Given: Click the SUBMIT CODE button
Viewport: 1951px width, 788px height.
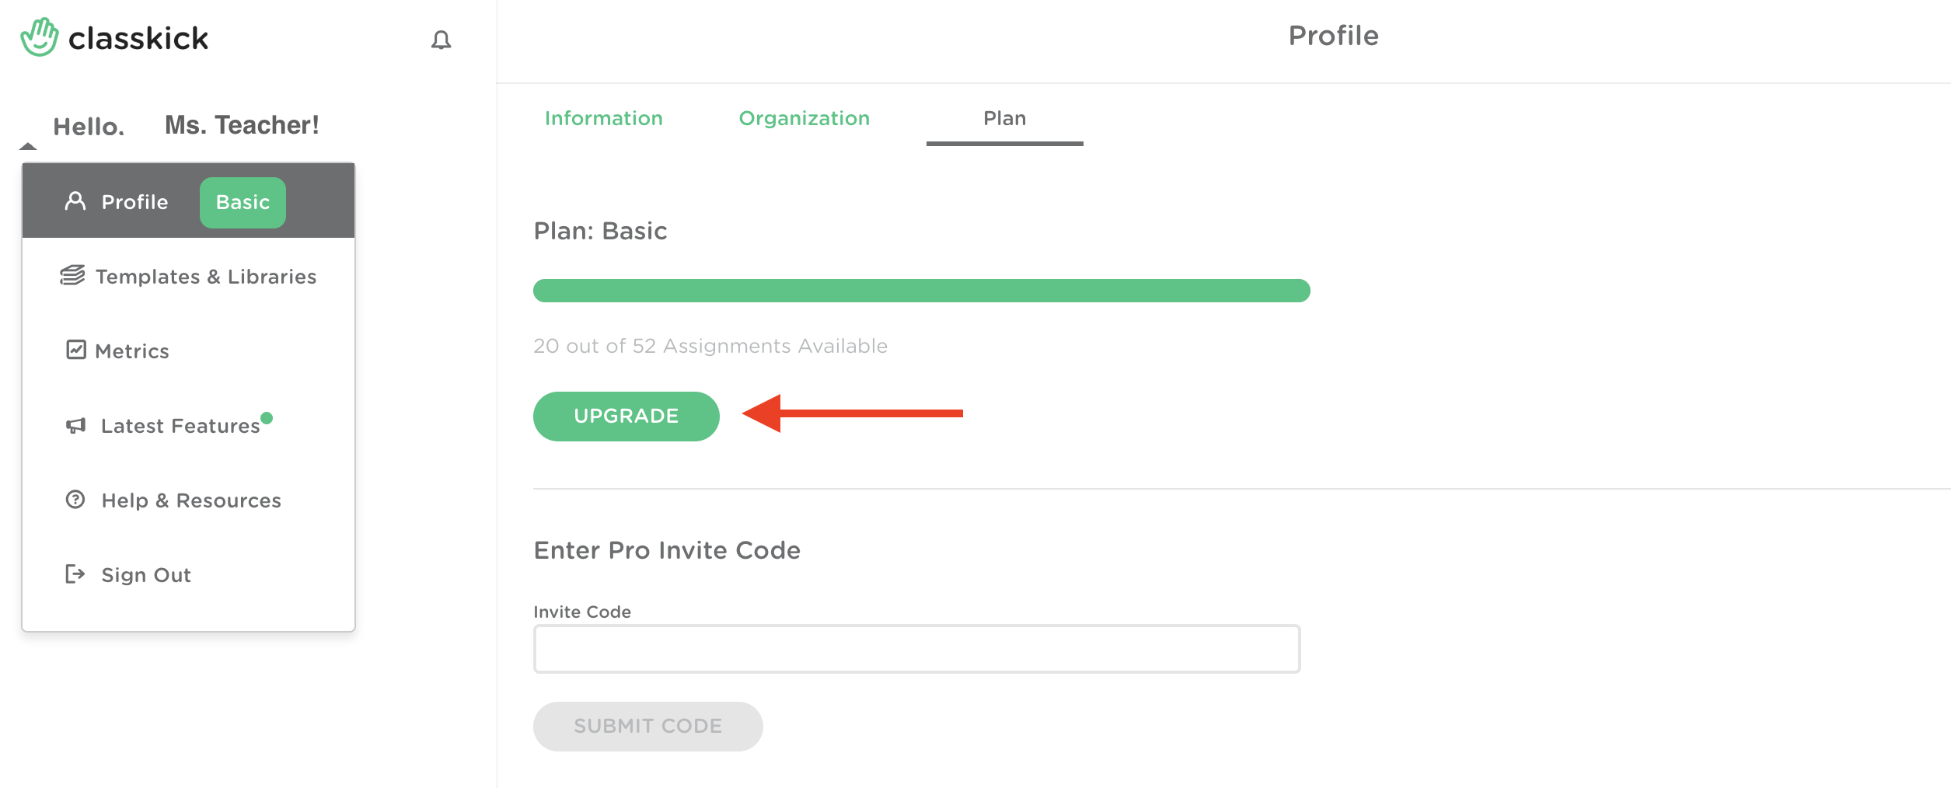Looking at the screenshot, I should point(648,726).
